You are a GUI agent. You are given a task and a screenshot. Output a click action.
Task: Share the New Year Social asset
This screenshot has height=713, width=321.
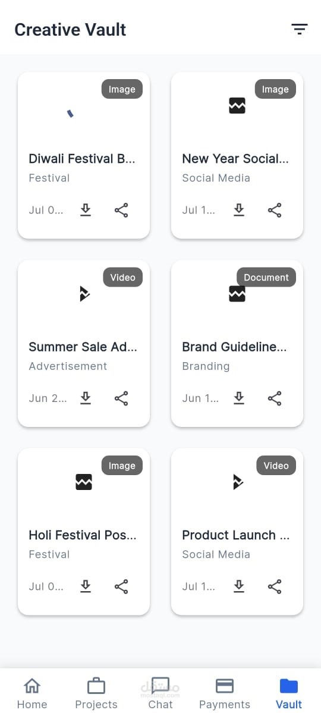pyautogui.click(x=275, y=210)
